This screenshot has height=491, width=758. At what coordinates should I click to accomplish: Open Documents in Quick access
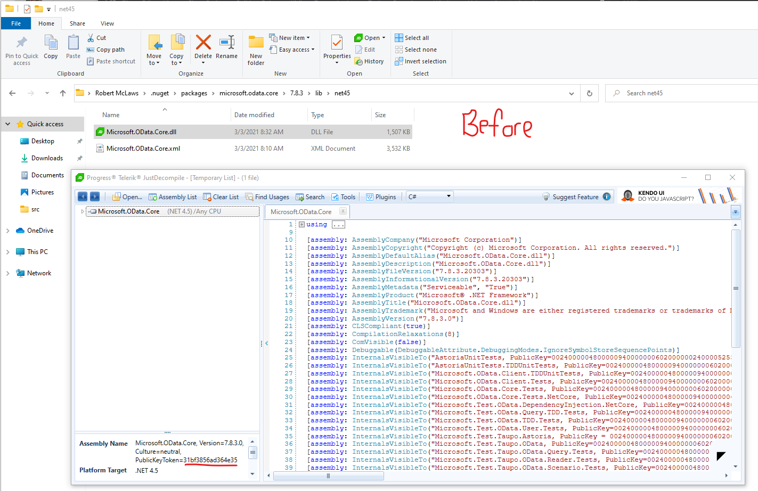click(x=47, y=175)
